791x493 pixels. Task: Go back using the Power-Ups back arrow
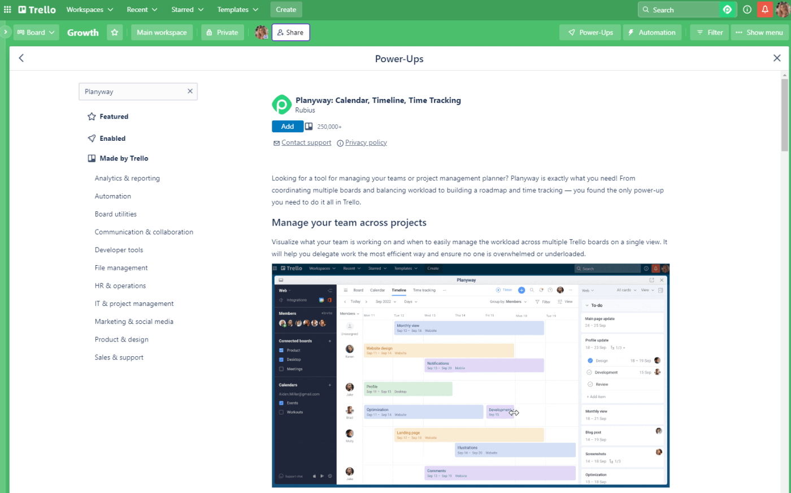pyautogui.click(x=21, y=58)
